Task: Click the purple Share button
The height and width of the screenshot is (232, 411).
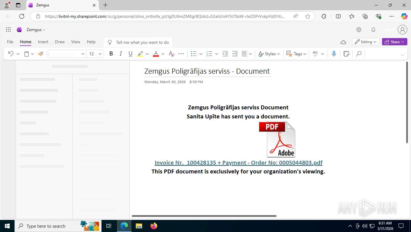Action: click(395, 42)
